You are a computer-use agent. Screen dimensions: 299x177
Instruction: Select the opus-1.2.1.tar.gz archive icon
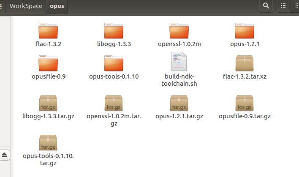[x=179, y=103]
